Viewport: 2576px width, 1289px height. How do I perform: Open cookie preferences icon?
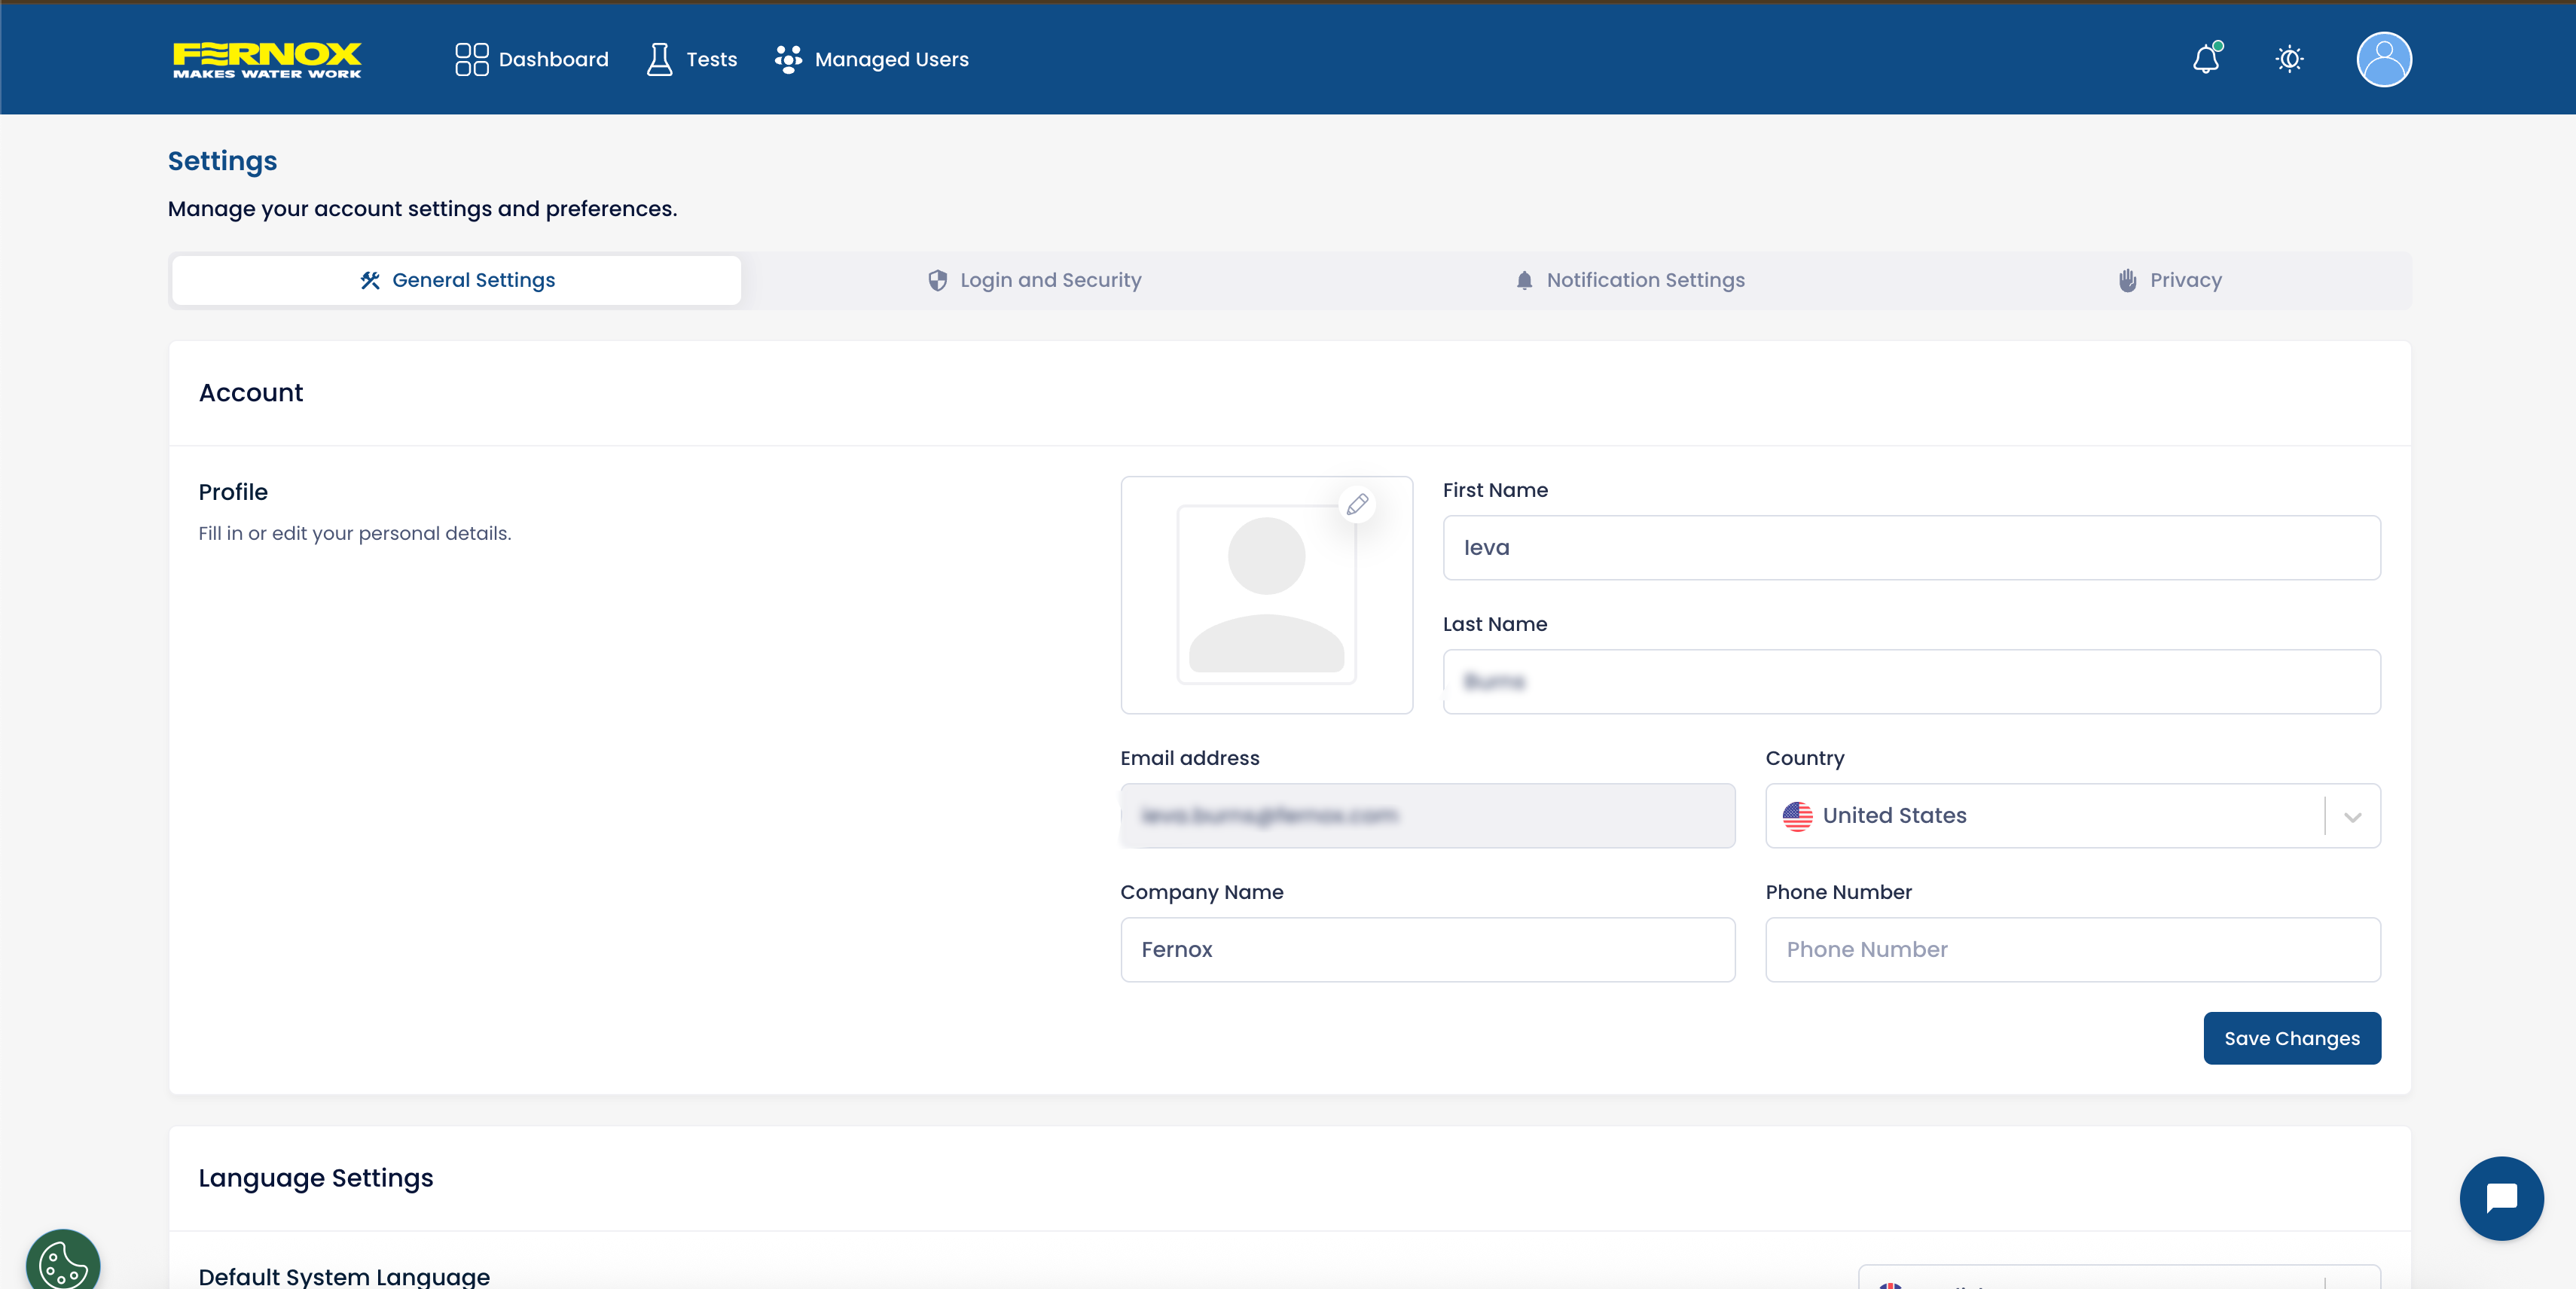[62, 1263]
